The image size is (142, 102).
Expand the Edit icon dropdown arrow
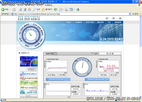pyautogui.click(x=74, y=10)
